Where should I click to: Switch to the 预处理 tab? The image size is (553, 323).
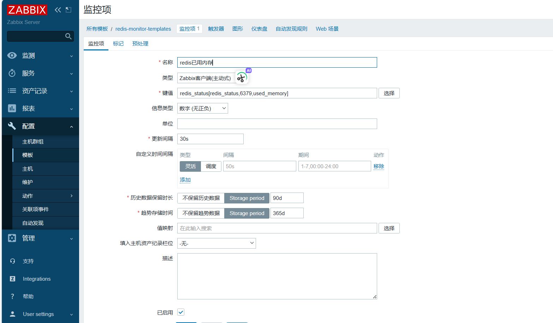pos(140,44)
